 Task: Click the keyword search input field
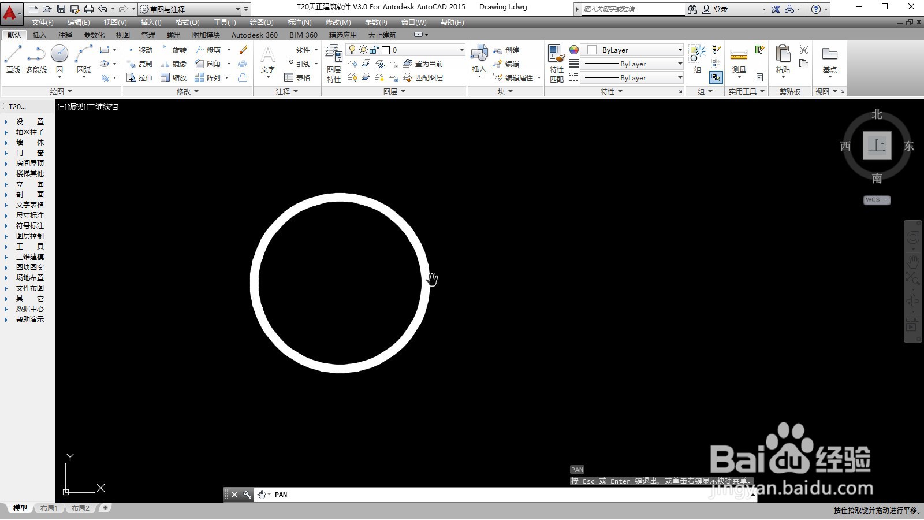pyautogui.click(x=634, y=9)
